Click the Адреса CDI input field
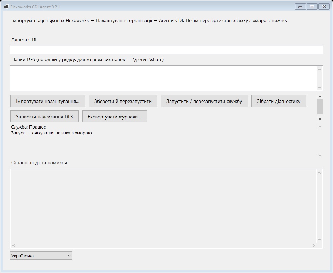333x273 pixels. click(166, 50)
